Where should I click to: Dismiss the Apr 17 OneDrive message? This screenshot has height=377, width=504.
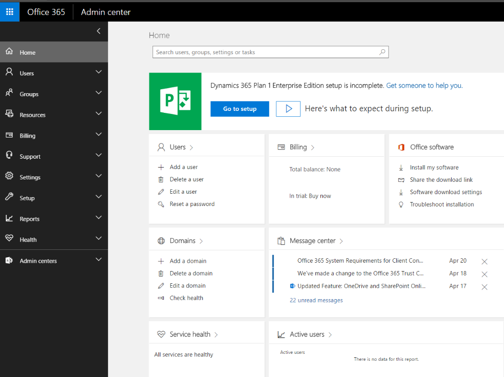pyautogui.click(x=484, y=287)
